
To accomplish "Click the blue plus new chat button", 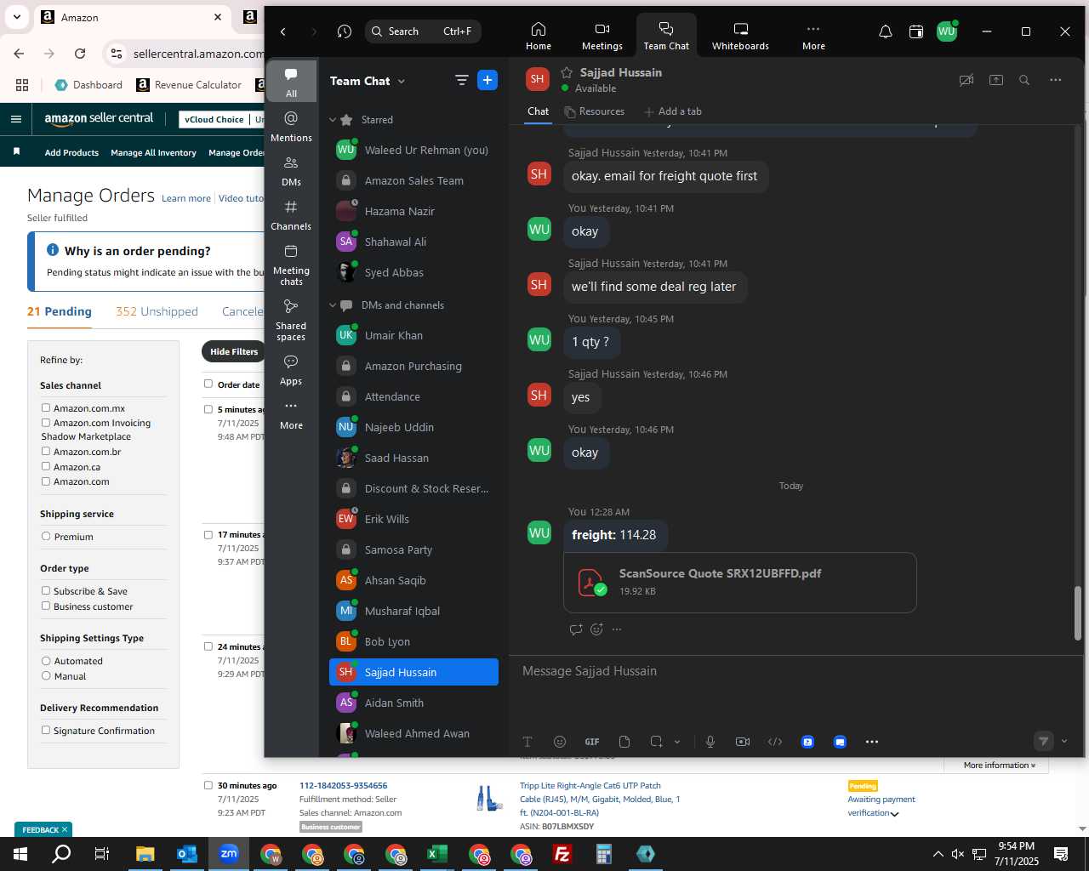I will 487,80.
